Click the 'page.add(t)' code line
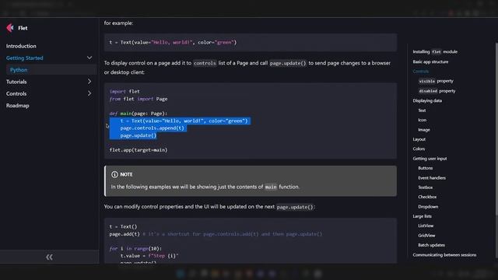498x280 pixels. point(124,234)
